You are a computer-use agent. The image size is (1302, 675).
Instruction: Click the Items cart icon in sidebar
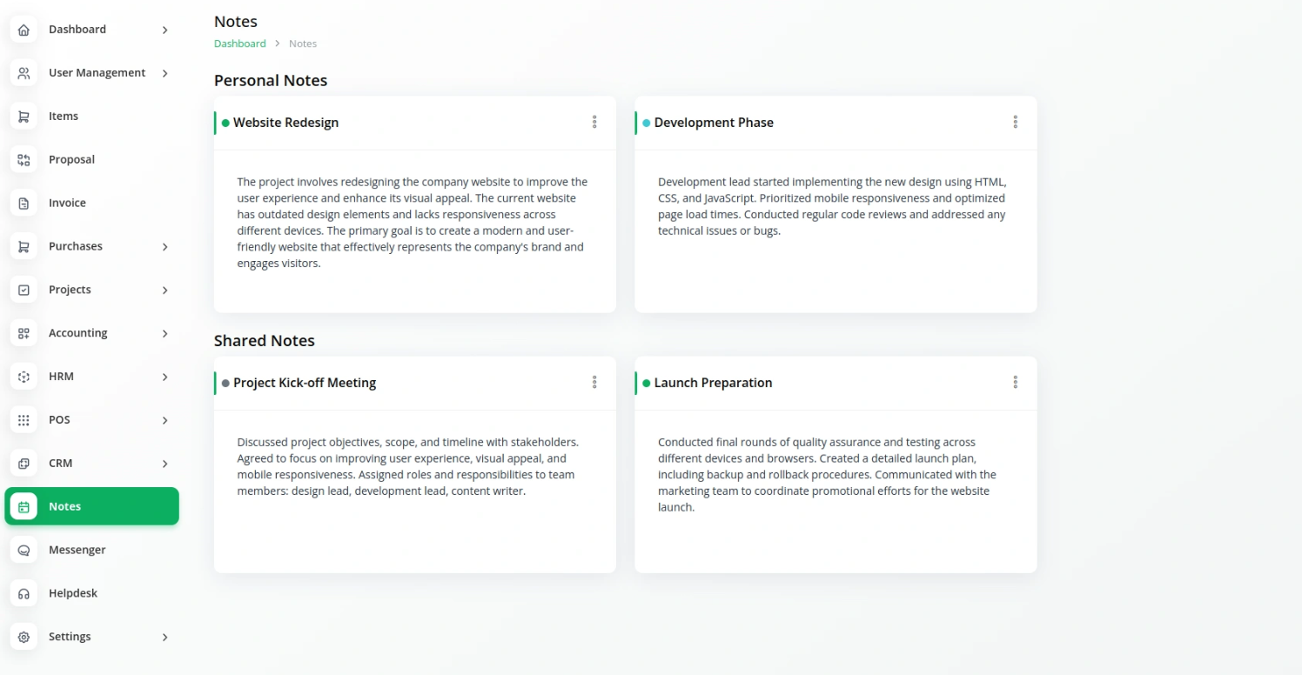pos(23,117)
